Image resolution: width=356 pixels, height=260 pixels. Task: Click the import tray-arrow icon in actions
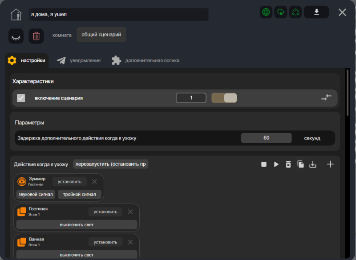[x=313, y=164]
